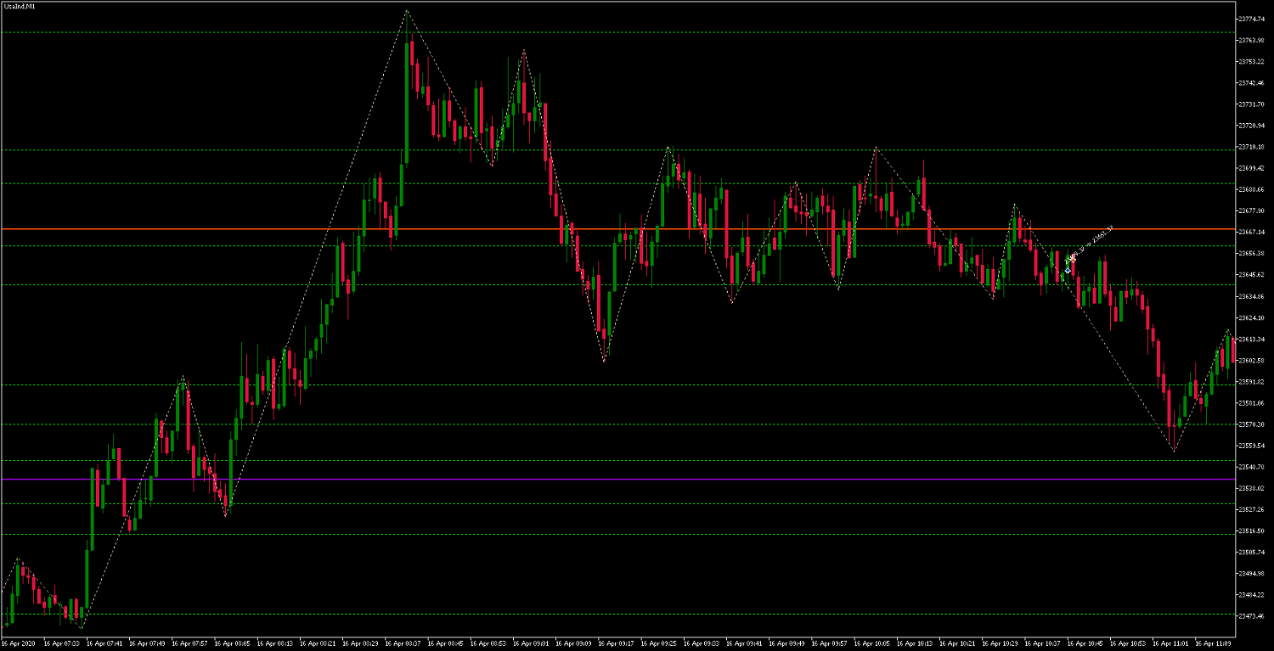Click the 16 Apr 10:37 time label
Image resolution: width=1274 pixels, height=651 pixels.
click(1041, 643)
